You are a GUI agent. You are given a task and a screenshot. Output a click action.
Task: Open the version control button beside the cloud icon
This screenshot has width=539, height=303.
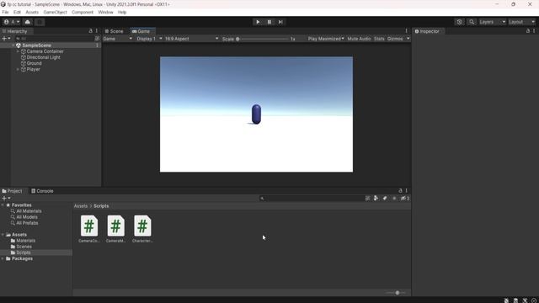pos(40,22)
